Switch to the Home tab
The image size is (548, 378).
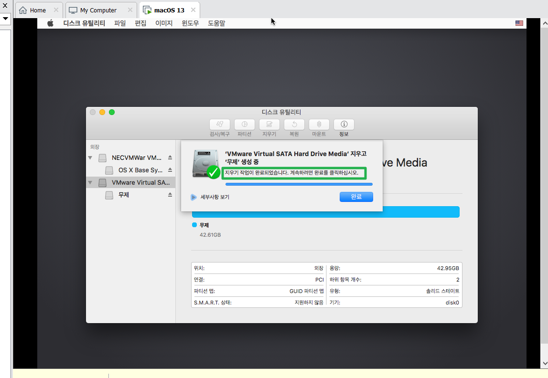pos(38,10)
